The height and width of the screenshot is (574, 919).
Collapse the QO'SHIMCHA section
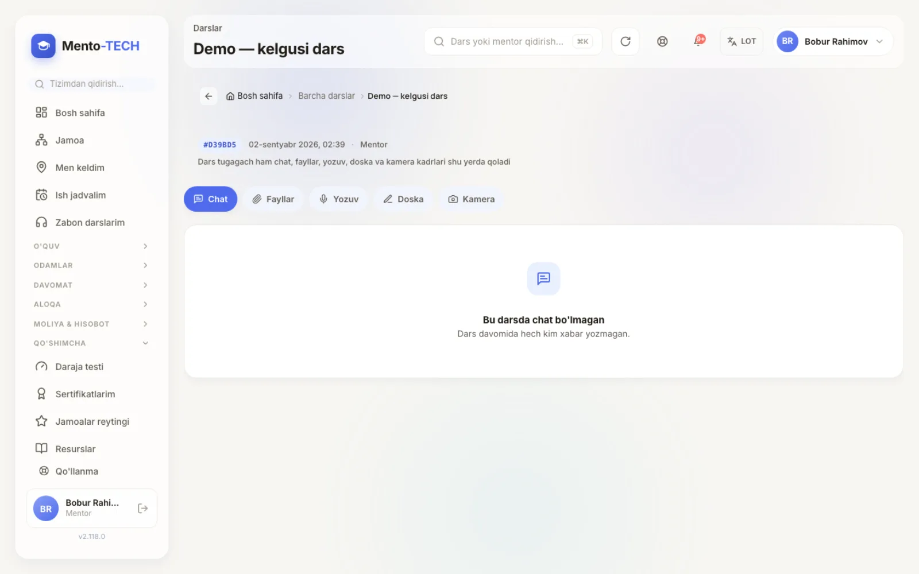pyautogui.click(x=92, y=343)
